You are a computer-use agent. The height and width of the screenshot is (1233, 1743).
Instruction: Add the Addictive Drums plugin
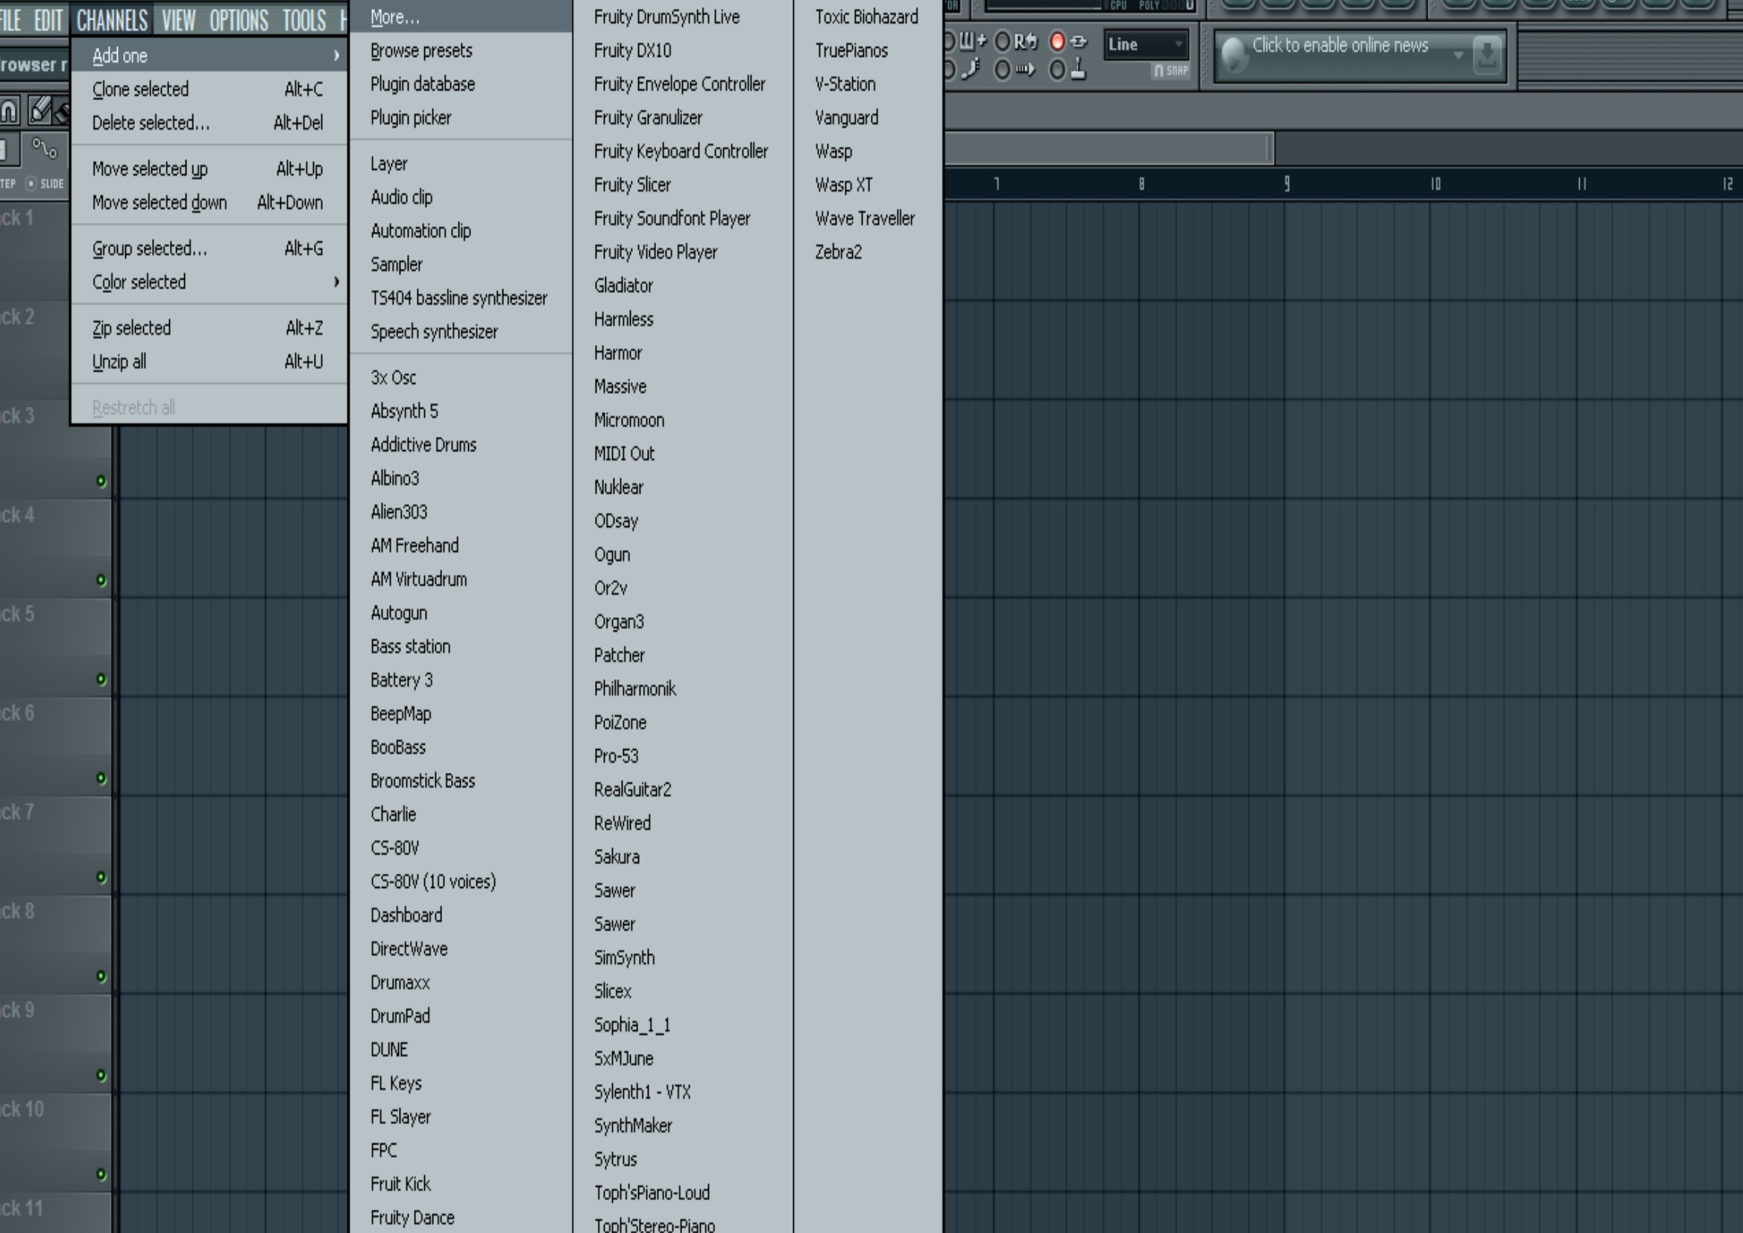click(461, 444)
